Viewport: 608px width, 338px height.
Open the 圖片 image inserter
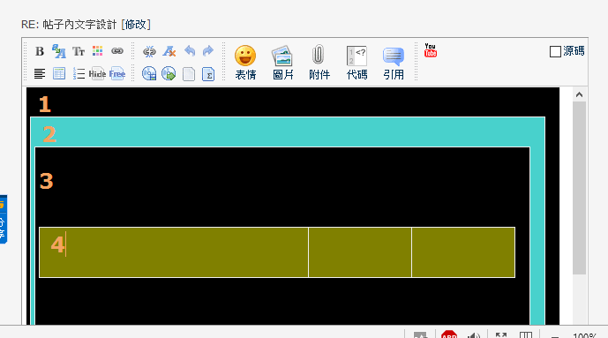[282, 63]
